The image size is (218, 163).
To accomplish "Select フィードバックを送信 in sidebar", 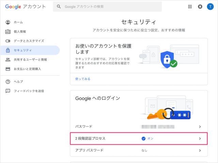I will click(x=29, y=91).
